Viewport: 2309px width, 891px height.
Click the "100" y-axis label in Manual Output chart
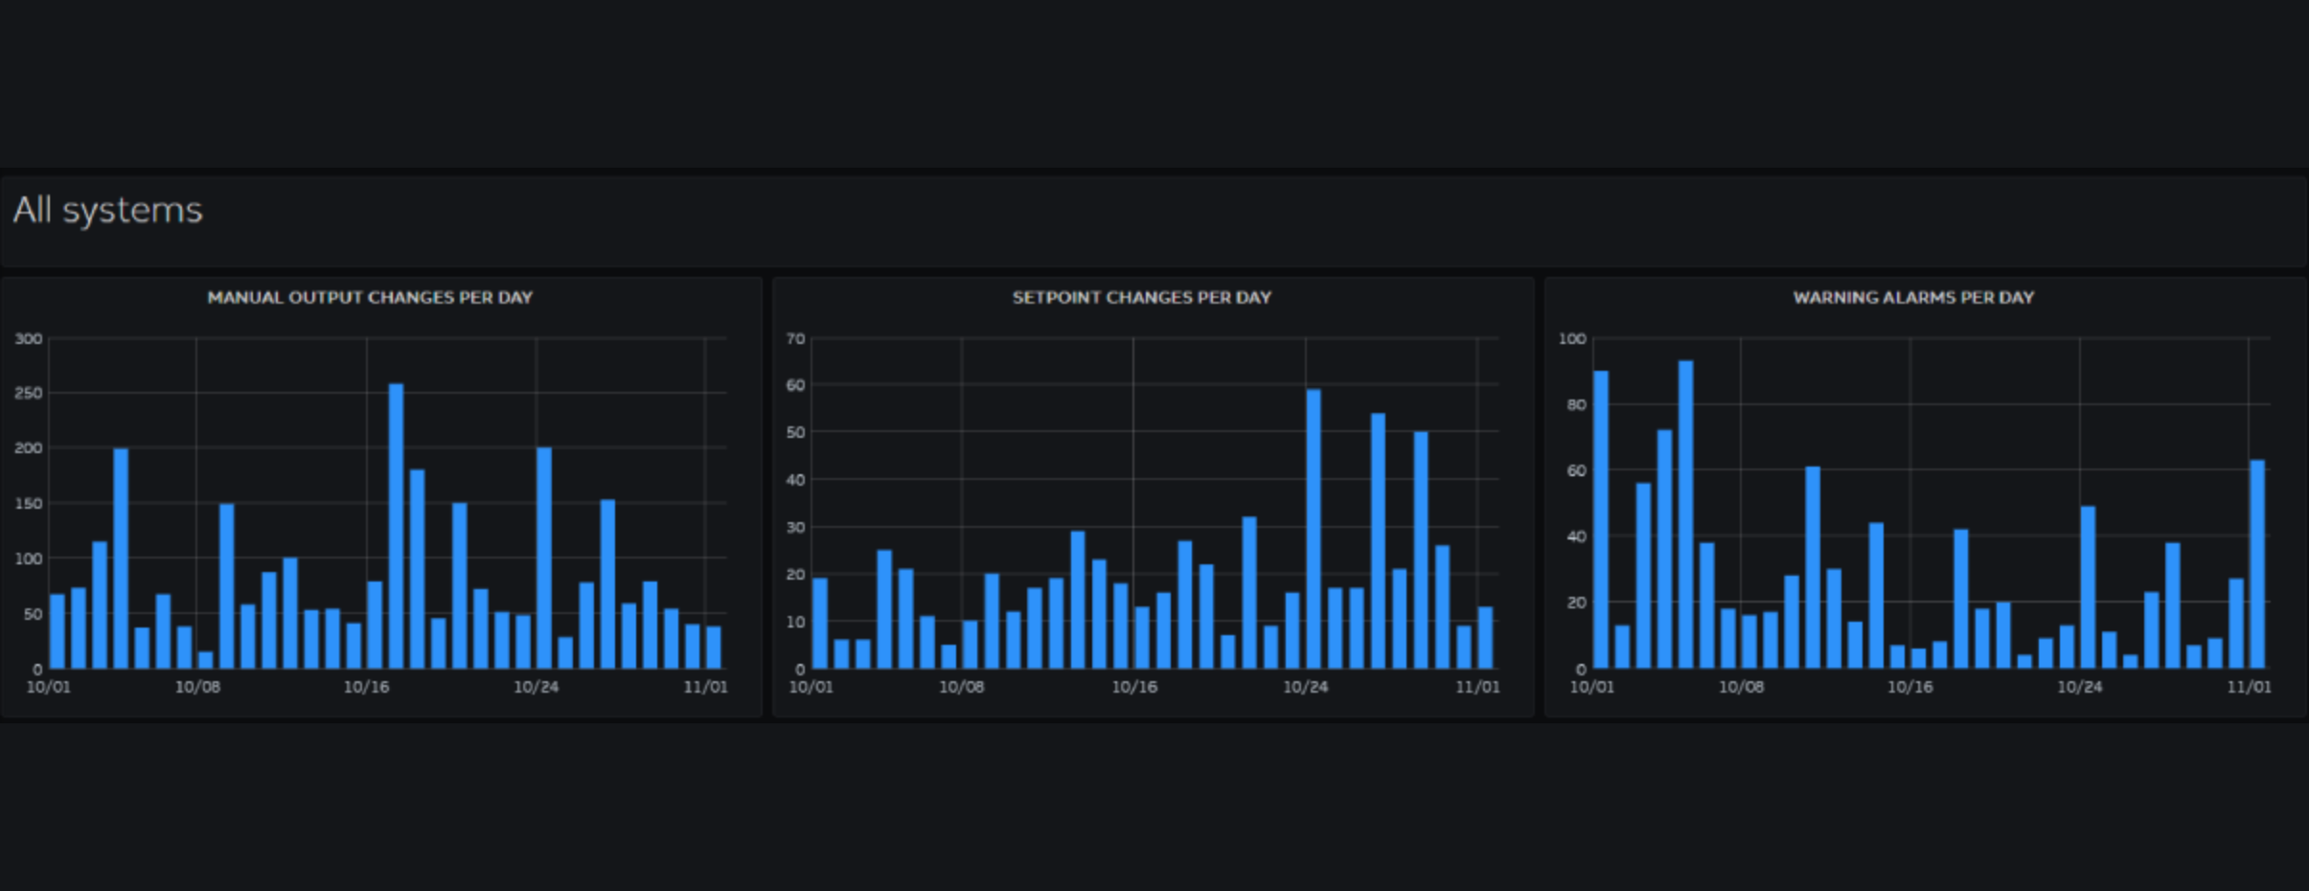pyautogui.click(x=29, y=558)
